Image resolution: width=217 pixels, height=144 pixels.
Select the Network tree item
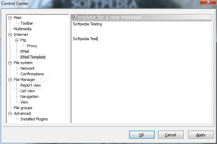click(x=27, y=68)
